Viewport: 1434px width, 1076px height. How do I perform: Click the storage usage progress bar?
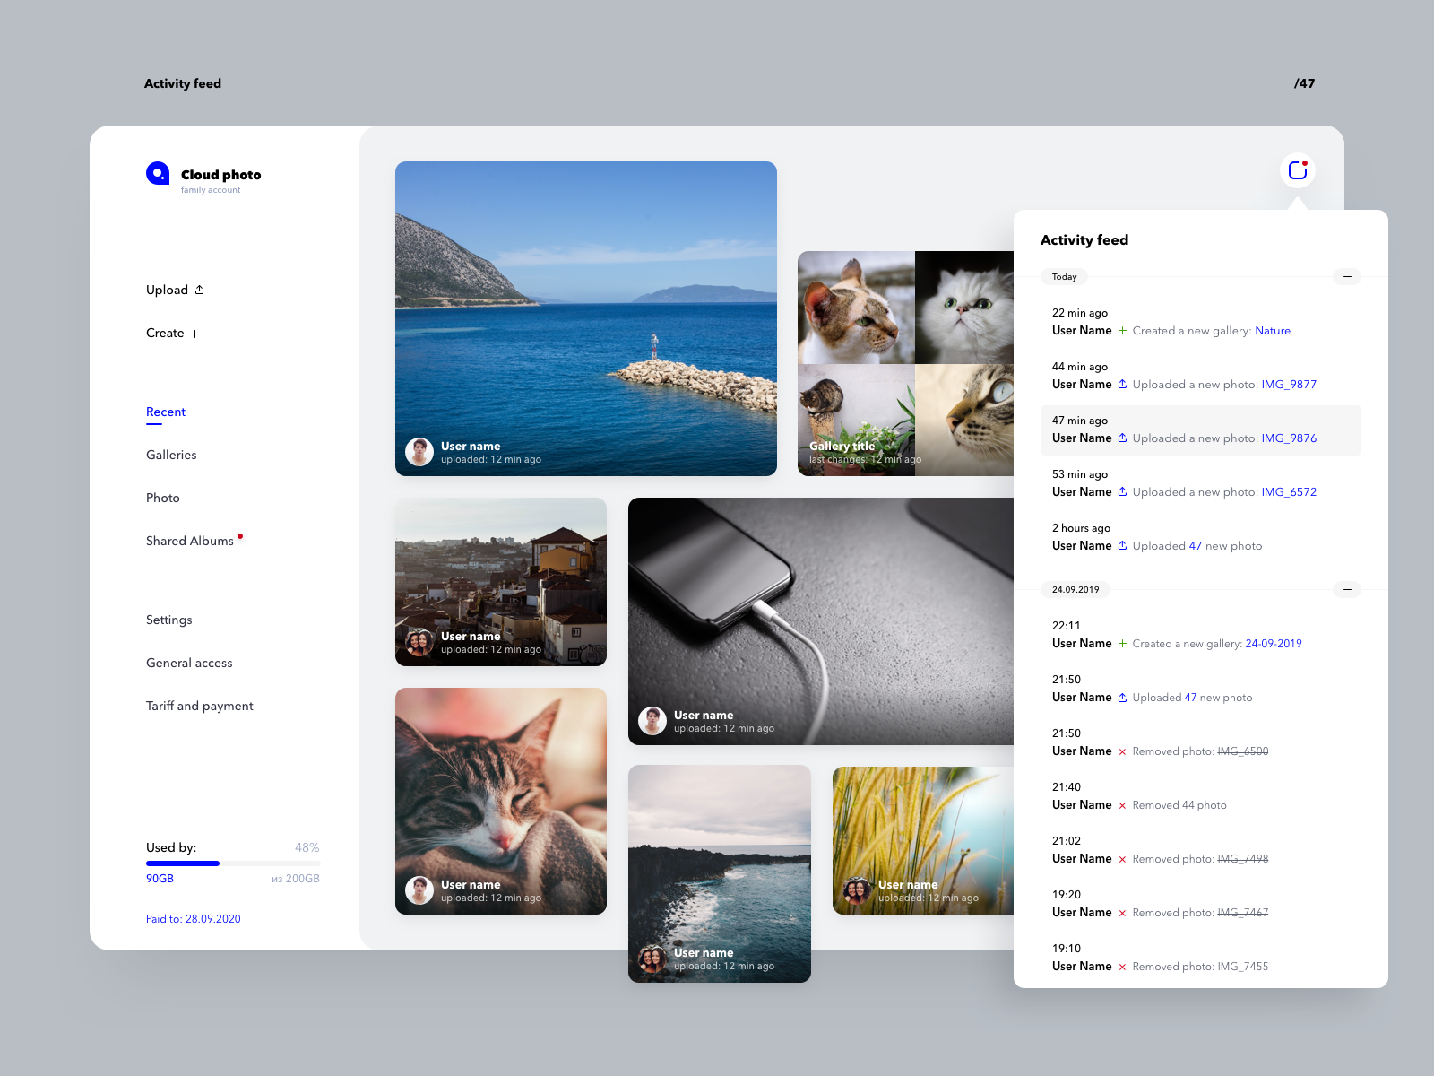[233, 863]
